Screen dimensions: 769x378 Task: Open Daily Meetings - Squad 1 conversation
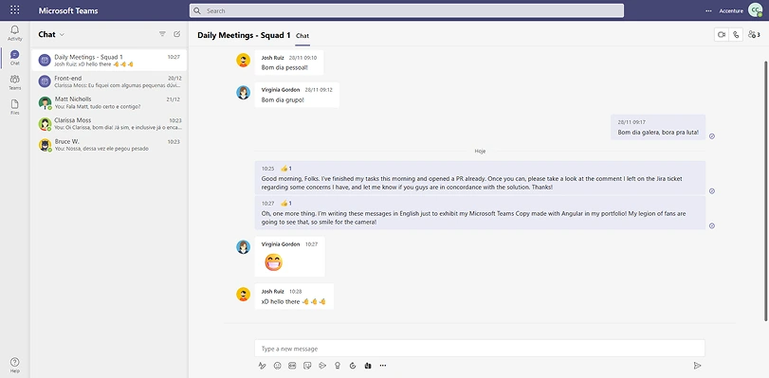tap(109, 61)
